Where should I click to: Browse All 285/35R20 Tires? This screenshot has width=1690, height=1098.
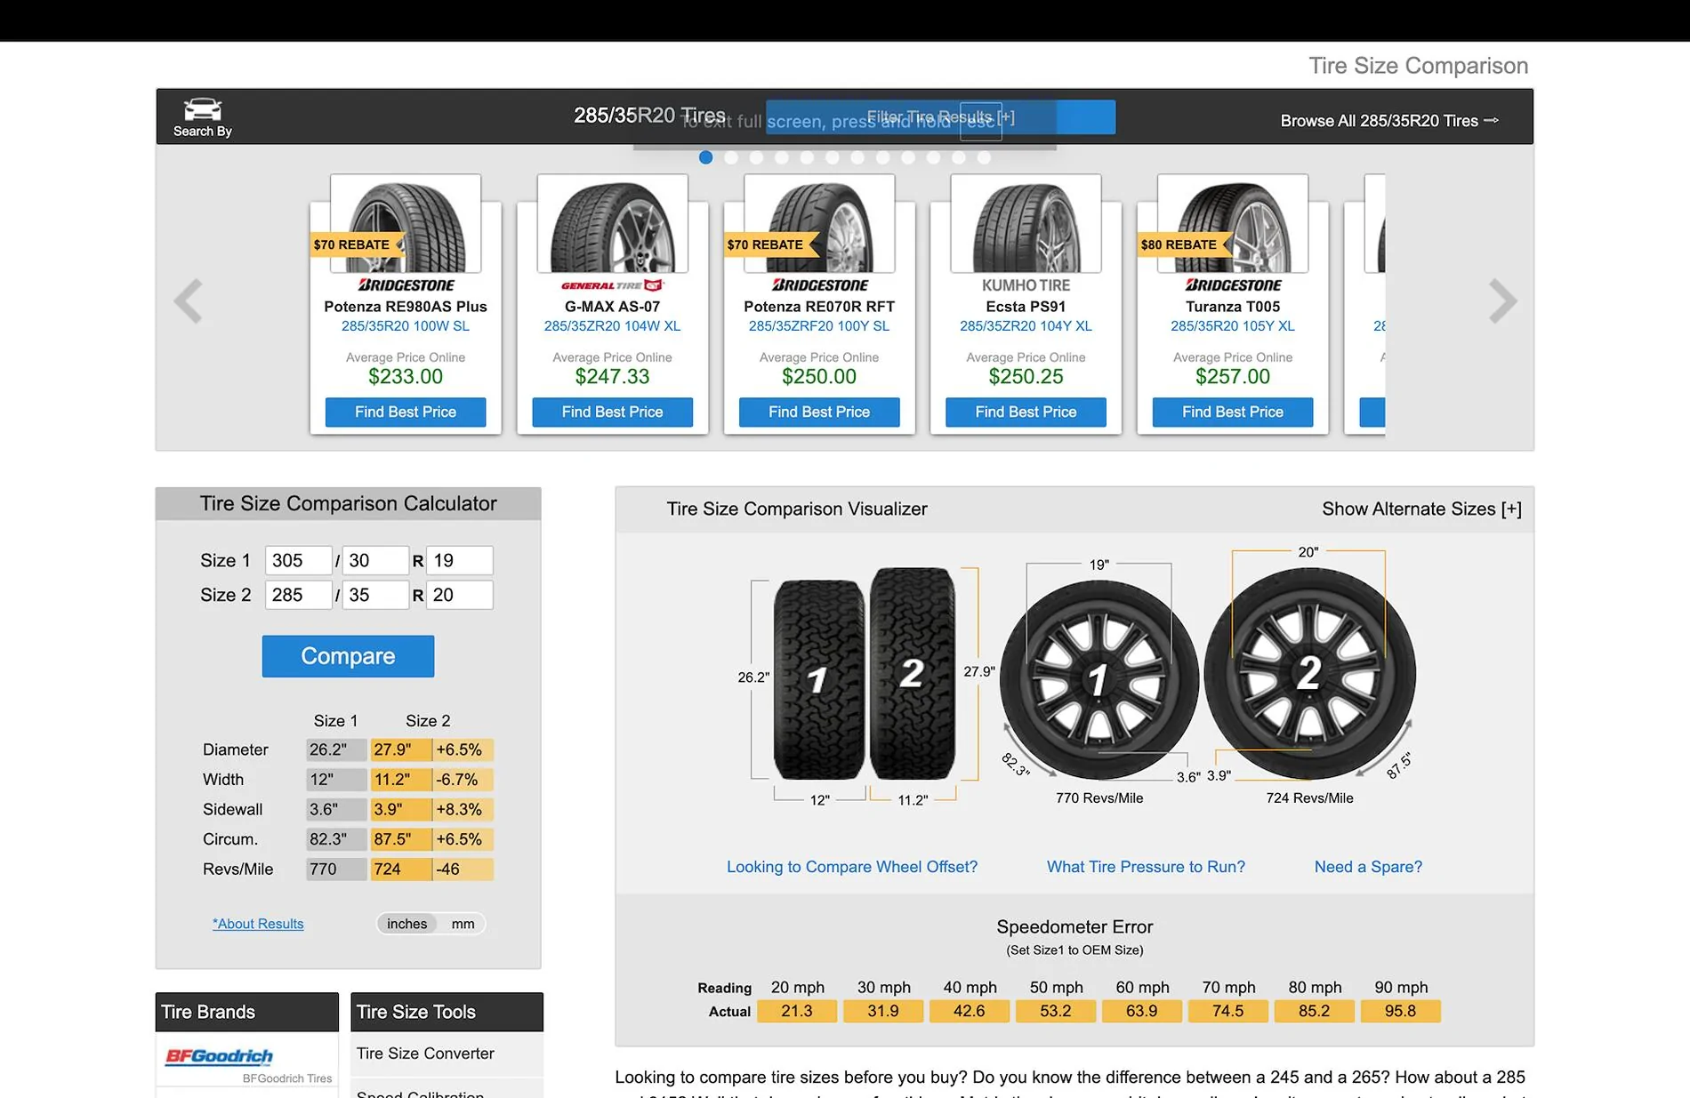coord(1389,121)
